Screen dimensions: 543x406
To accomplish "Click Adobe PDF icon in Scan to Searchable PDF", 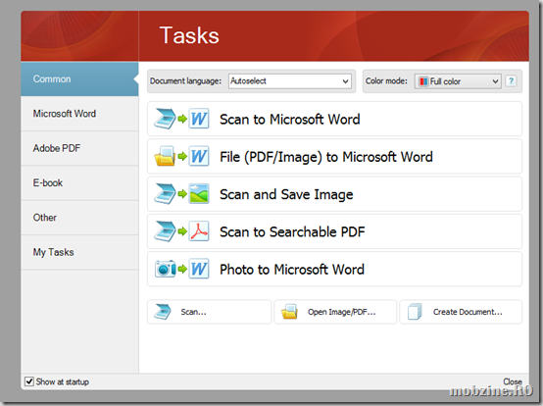I will click(199, 231).
